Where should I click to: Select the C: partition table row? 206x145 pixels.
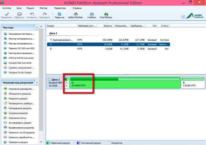click(x=109, y=45)
